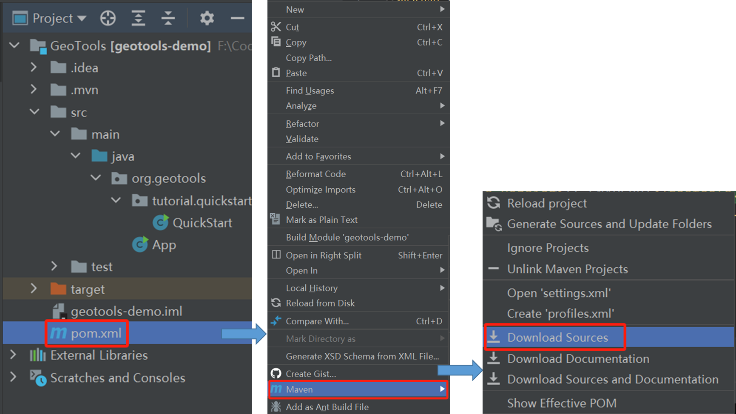Expand the .mvn folder

click(x=34, y=89)
